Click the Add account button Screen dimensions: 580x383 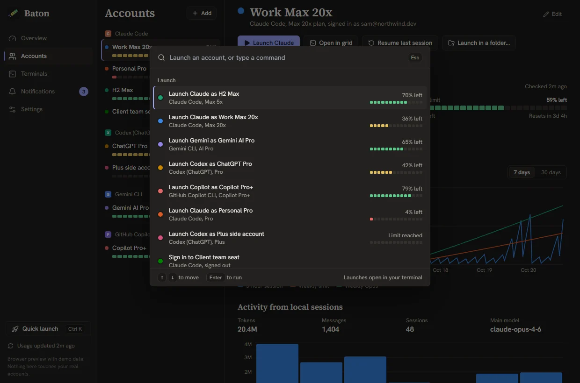click(x=202, y=13)
